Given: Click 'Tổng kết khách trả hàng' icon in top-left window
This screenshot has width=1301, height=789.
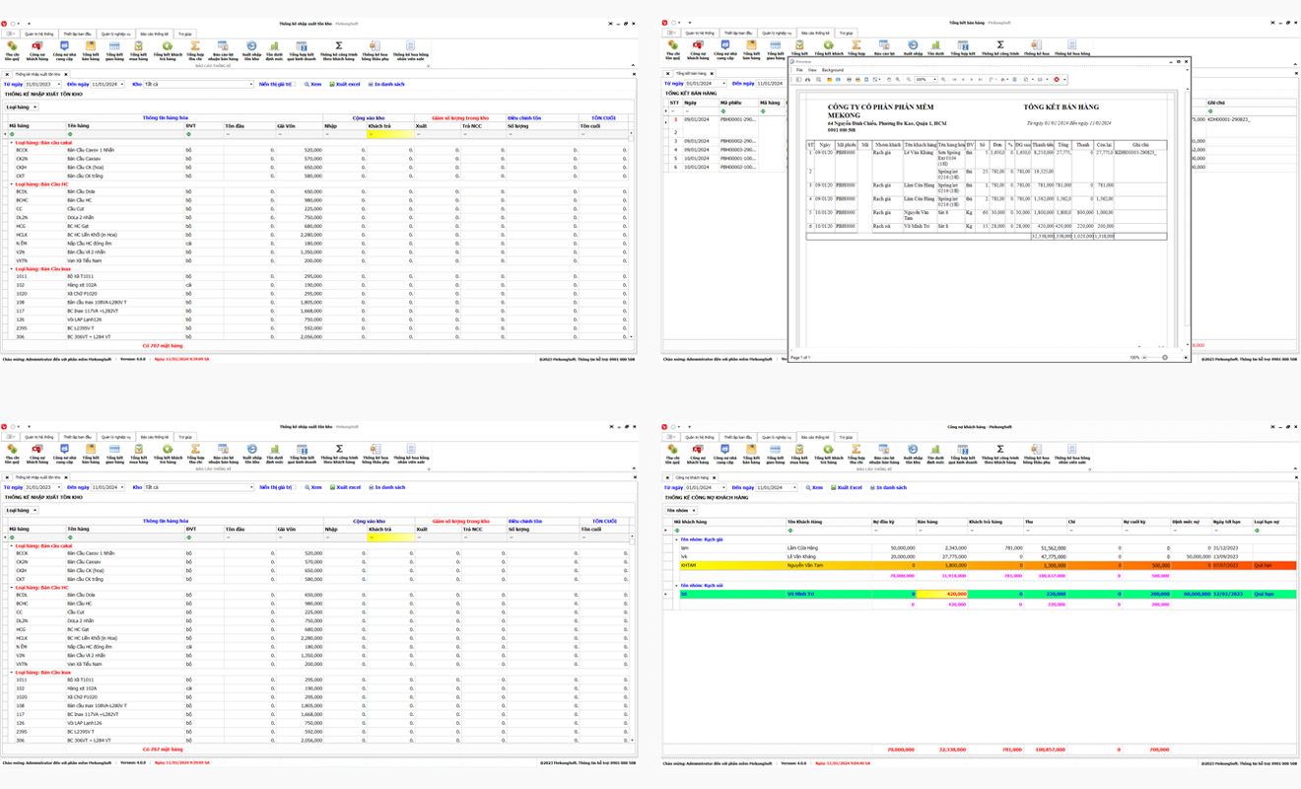Looking at the screenshot, I should point(168,48).
